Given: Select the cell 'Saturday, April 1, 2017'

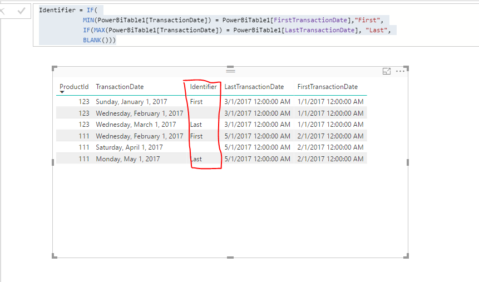Looking at the screenshot, I should click(x=129, y=147).
